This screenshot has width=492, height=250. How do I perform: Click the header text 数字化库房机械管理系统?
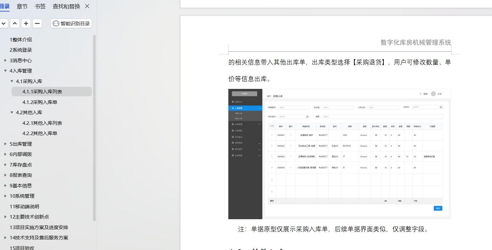[416, 42]
